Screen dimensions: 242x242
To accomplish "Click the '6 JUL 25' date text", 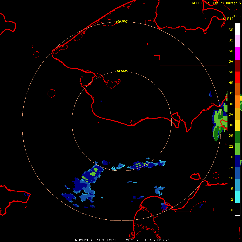I will [145, 240].
